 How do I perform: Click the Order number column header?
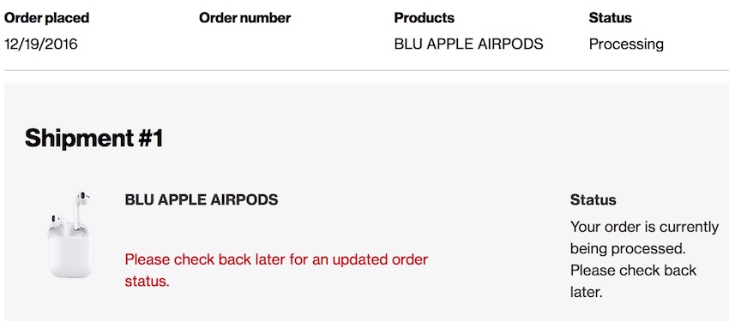pos(244,18)
